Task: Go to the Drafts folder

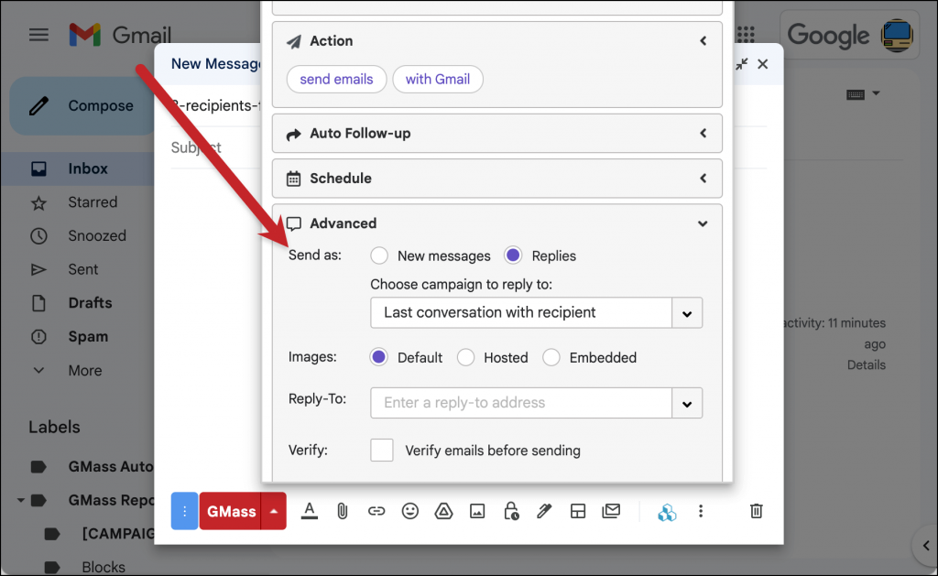Action: tap(90, 303)
